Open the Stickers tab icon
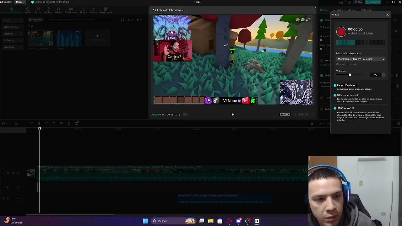 coord(48,10)
